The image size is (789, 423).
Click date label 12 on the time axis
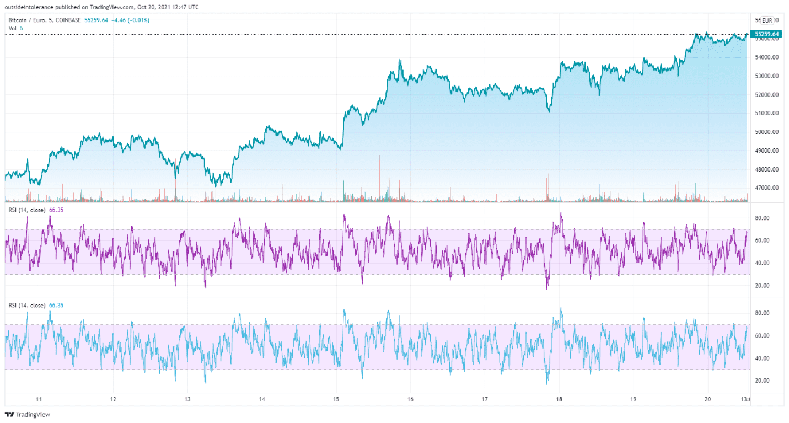tap(113, 399)
